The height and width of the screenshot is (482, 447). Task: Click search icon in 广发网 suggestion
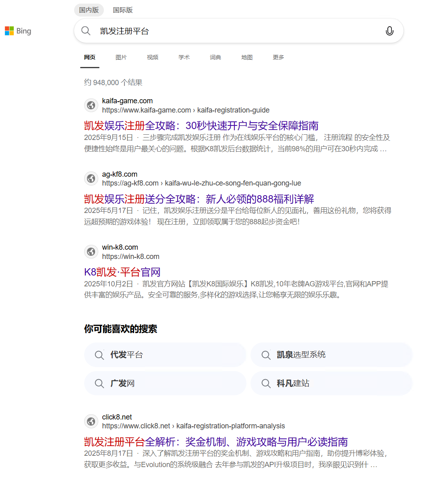(99, 383)
